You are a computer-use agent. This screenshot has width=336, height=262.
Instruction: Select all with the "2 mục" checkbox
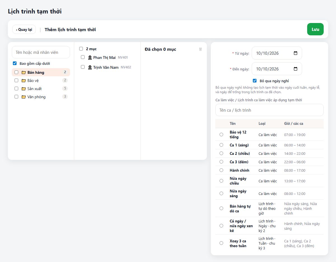81,49
